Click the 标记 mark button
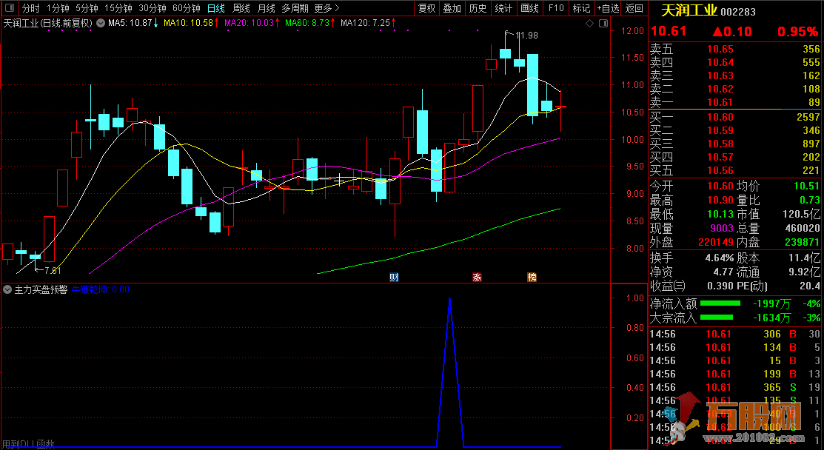 [x=581, y=8]
